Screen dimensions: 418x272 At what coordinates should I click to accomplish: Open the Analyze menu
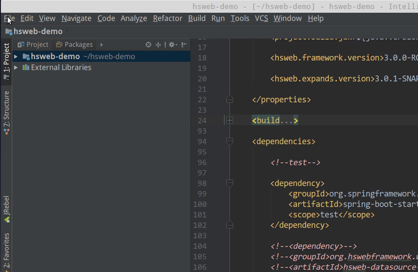(134, 18)
